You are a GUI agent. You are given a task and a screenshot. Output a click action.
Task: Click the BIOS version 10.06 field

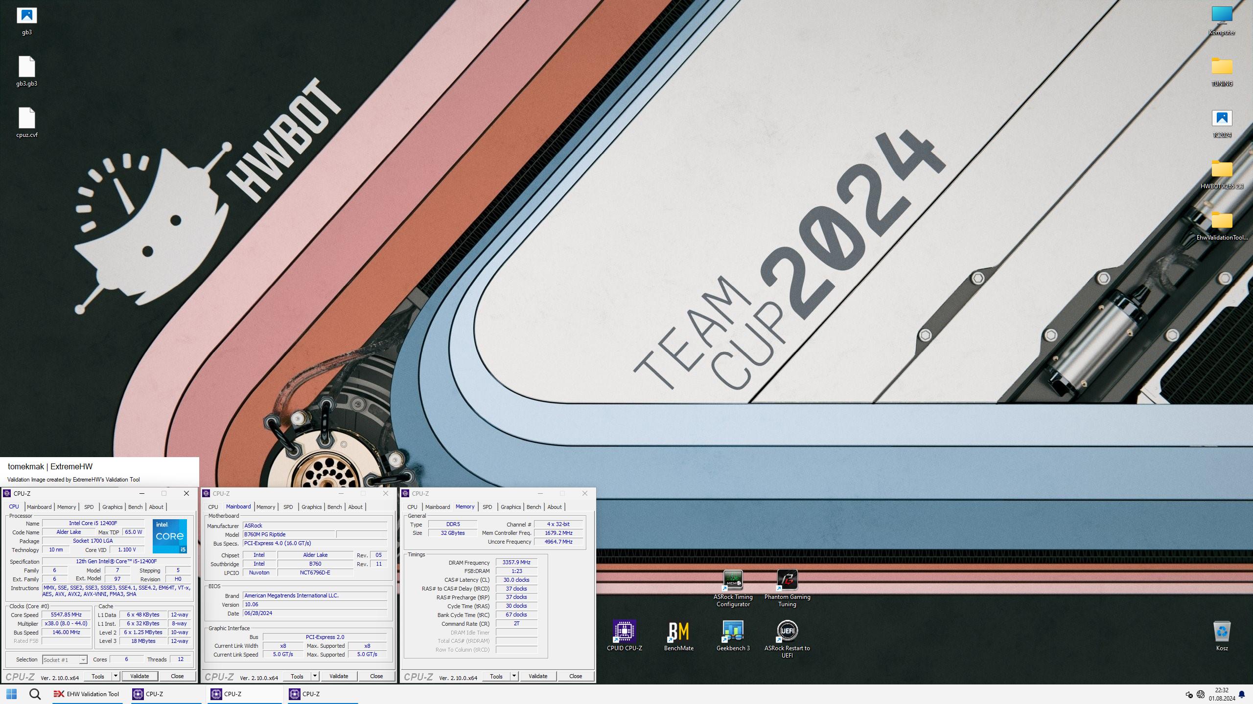pyautogui.click(x=315, y=605)
